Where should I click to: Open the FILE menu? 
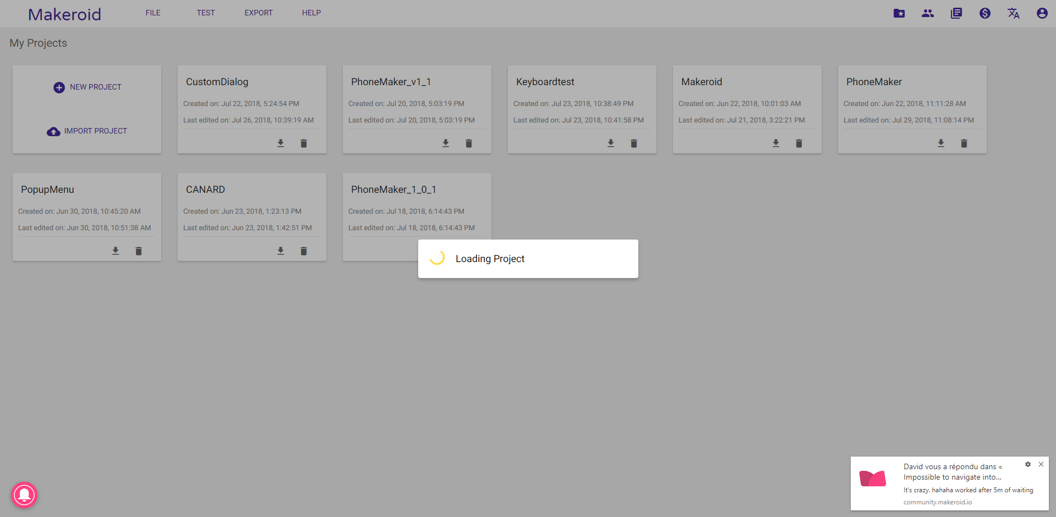coord(153,13)
